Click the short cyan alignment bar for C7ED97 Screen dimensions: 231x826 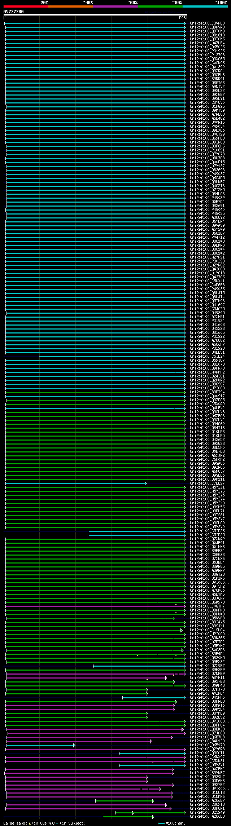(x=76, y=483)
